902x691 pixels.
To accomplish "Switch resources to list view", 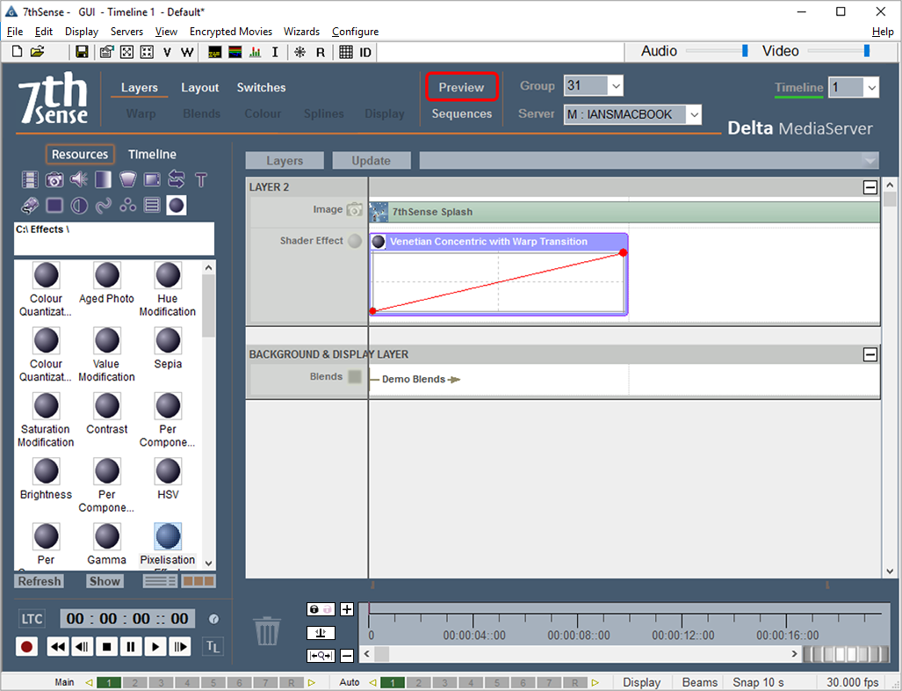I will tap(161, 581).
